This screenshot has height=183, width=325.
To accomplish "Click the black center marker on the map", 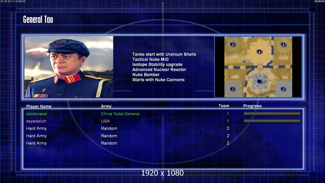I will (x=259, y=81).
